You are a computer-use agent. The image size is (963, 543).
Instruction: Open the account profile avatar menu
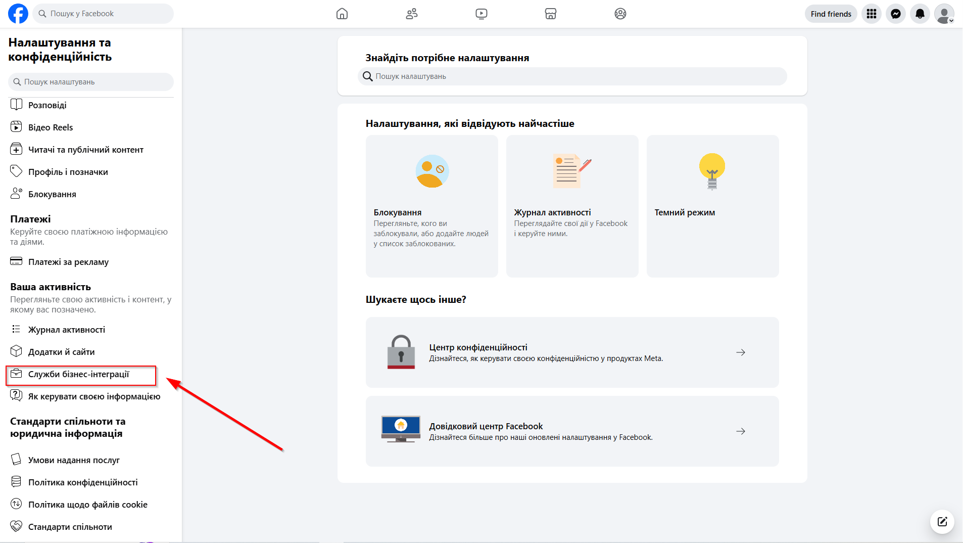(x=944, y=14)
